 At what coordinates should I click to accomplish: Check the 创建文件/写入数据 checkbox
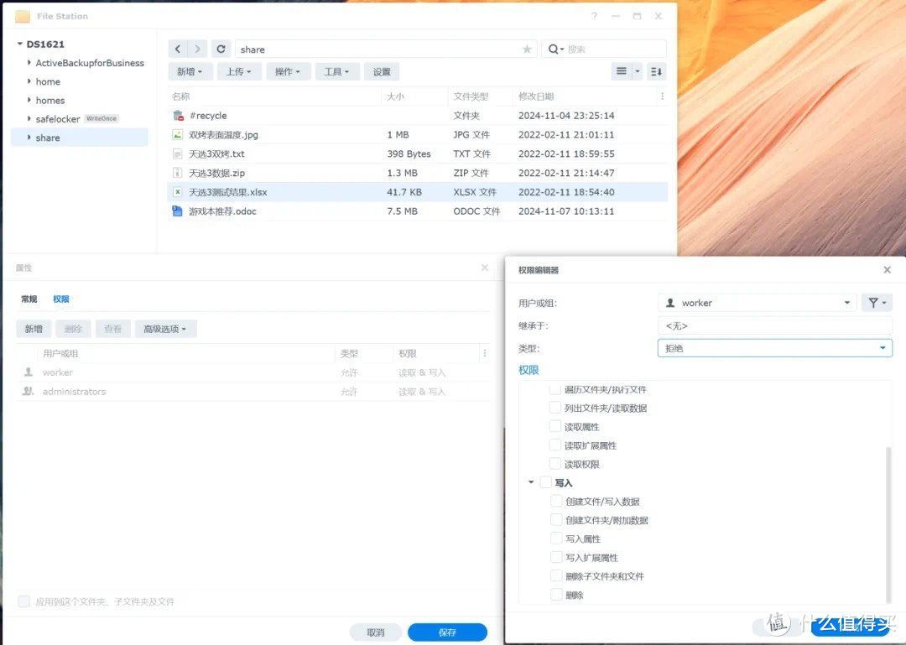click(555, 501)
